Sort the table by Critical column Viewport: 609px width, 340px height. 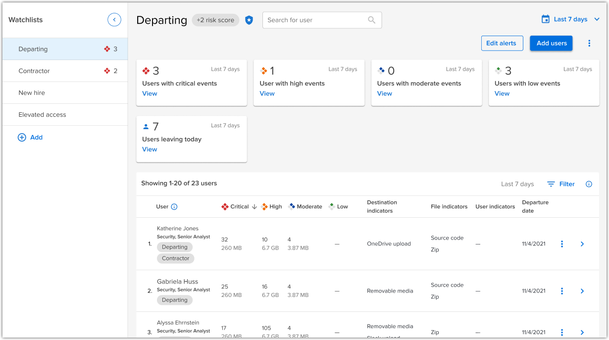tap(240, 207)
